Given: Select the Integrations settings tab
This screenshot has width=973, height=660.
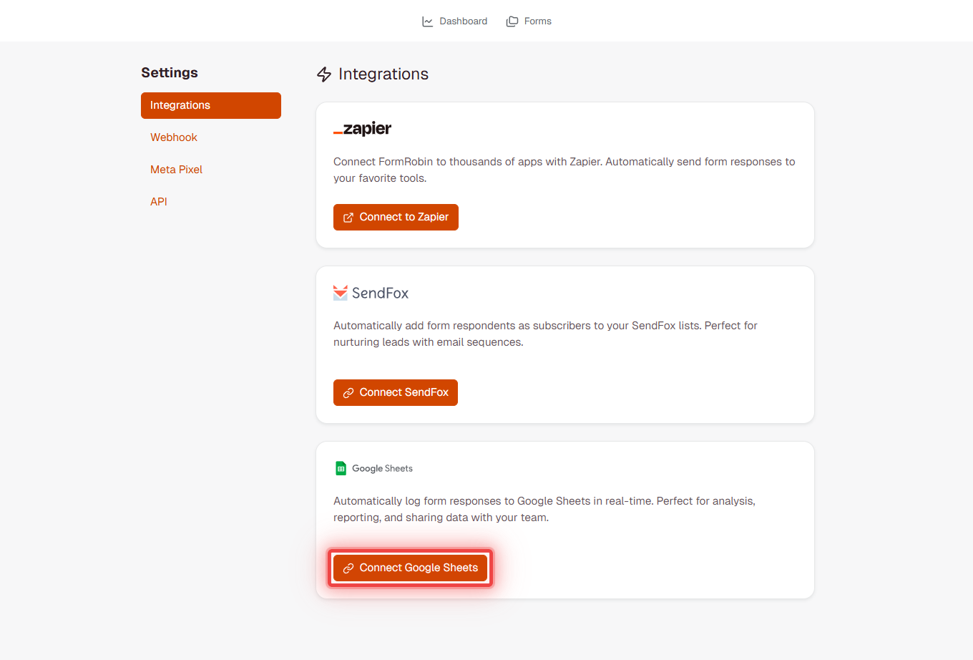Looking at the screenshot, I should tap(211, 105).
